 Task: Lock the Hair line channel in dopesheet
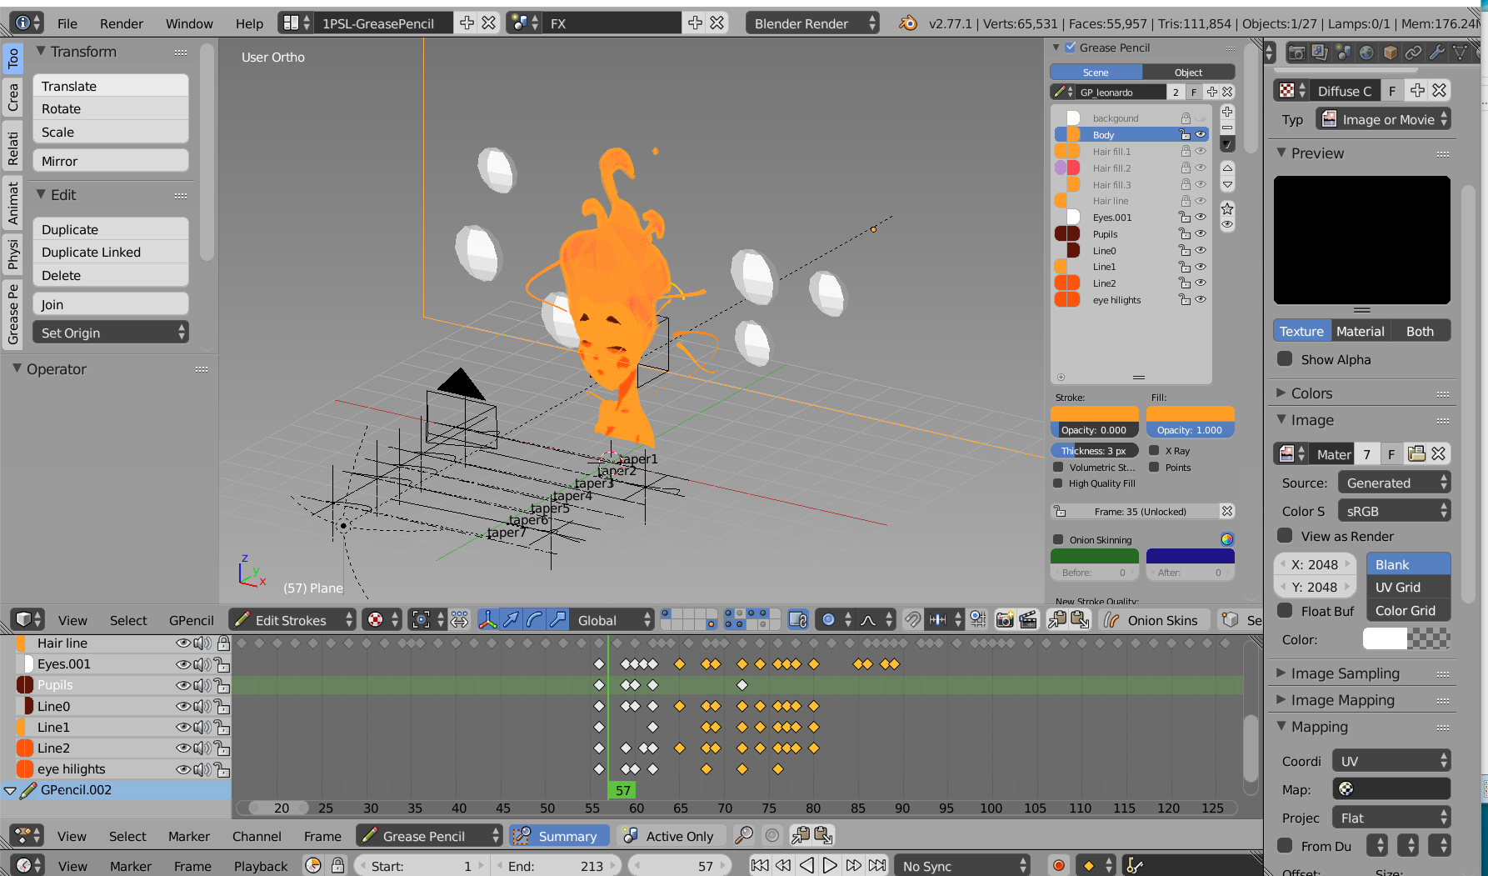[223, 643]
